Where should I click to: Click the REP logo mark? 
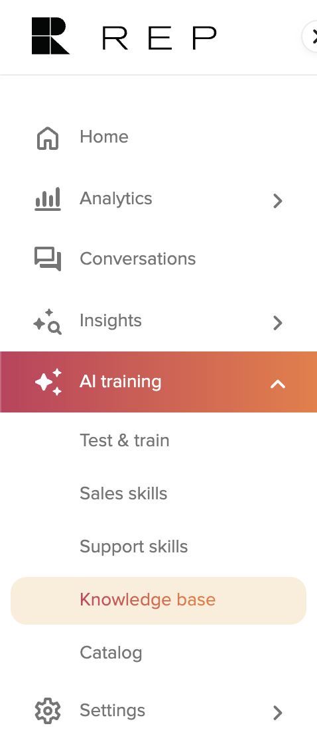click(50, 36)
